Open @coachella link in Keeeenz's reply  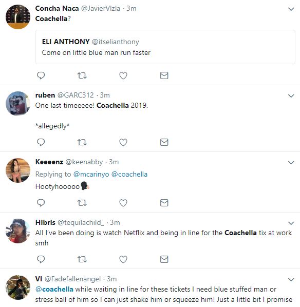(129, 174)
